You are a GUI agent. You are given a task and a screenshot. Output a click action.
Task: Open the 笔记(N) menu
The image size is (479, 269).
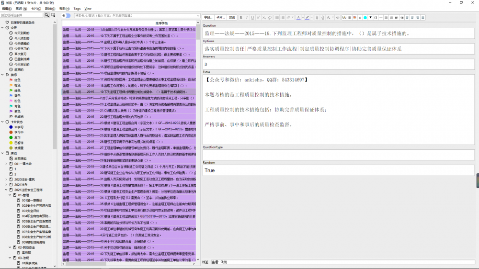(21, 9)
